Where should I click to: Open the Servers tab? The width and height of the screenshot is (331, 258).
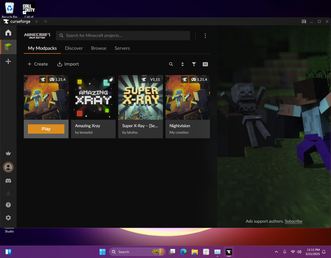tap(122, 48)
